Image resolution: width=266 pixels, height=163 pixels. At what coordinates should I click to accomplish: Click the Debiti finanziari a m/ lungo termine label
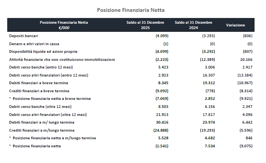pyautogui.click(x=42, y=122)
